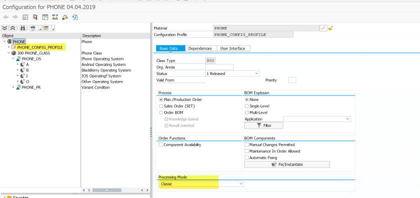Click the value icon beside O
Image resolution: width=420 pixels, height=198 pixels.
click(23, 81)
